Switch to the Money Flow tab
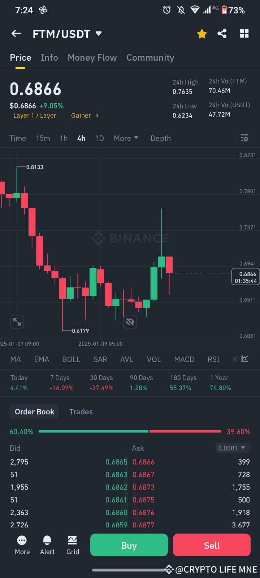260x578 pixels. point(92,57)
